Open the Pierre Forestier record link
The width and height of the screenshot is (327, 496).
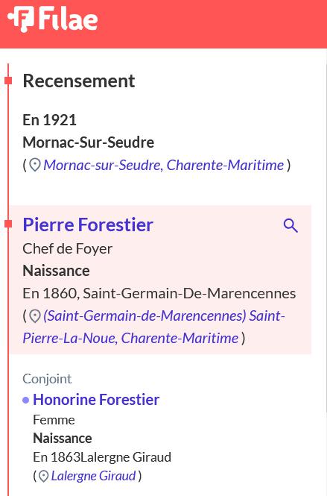(x=88, y=225)
